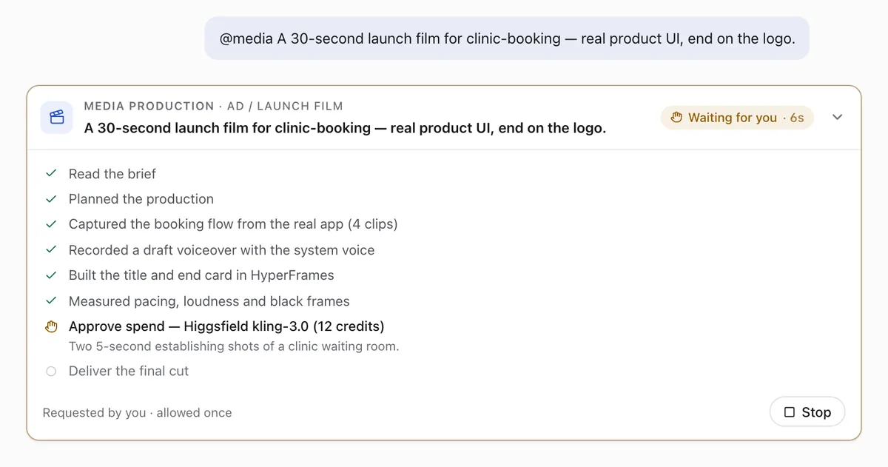The height and width of the screenshot is (467, 888).
Task: Click the clapperboard media production icon
Action: coord(56,117)
